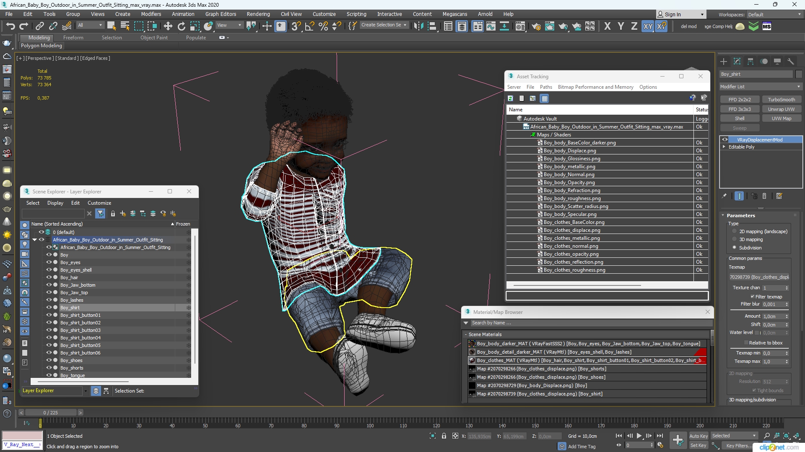Restrict to X axis constraint

point(607,26)
